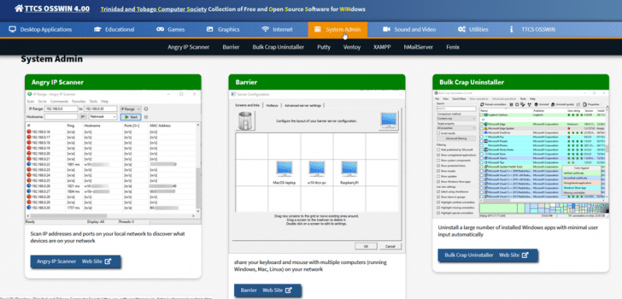Open the Bulk Crap Uninstaller Web Site button
The height and width of the screenshot is (299, 622).
coord(487,255)
